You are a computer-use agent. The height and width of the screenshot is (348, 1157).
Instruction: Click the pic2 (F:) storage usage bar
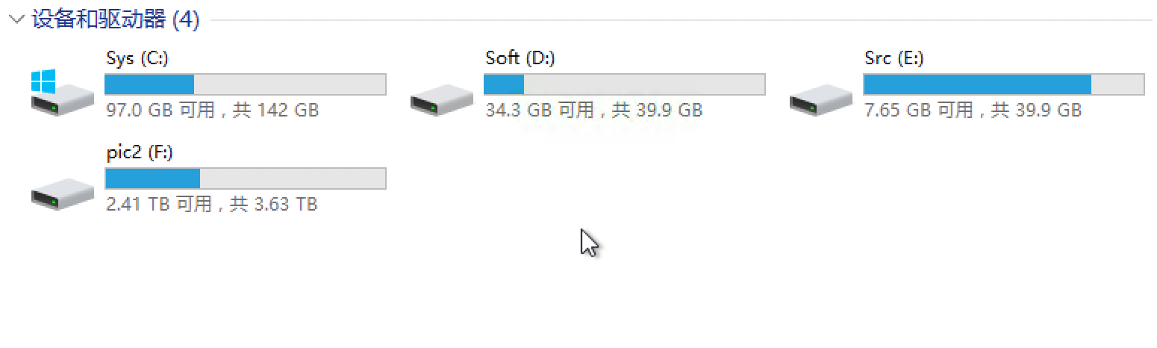(x=245, y=178)
